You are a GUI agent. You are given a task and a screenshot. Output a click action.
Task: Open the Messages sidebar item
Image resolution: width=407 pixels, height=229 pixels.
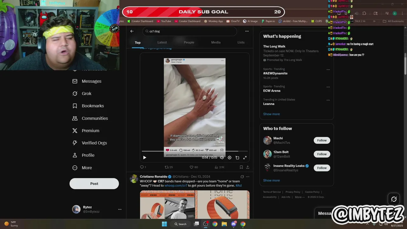[x=87, y=81]
